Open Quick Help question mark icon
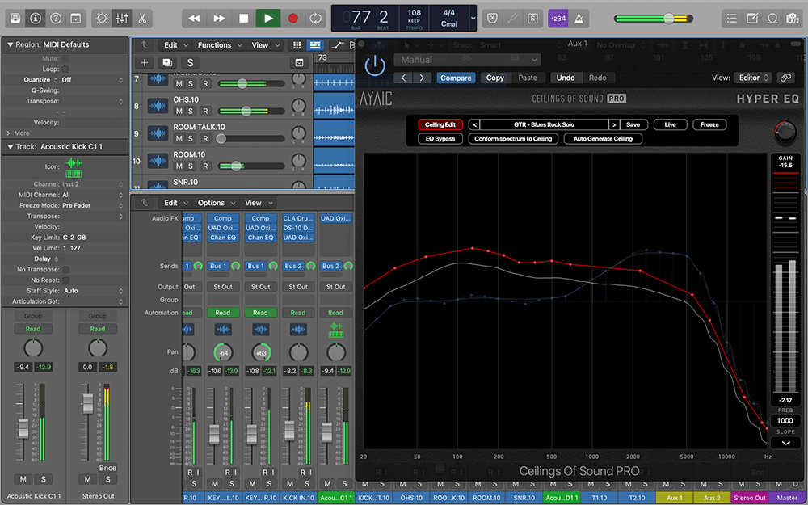Screen dimensions: 808x505 tap(56, 19)
